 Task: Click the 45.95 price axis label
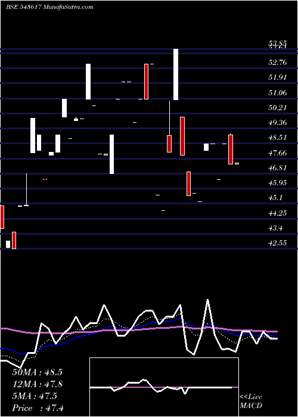(278, 183)
